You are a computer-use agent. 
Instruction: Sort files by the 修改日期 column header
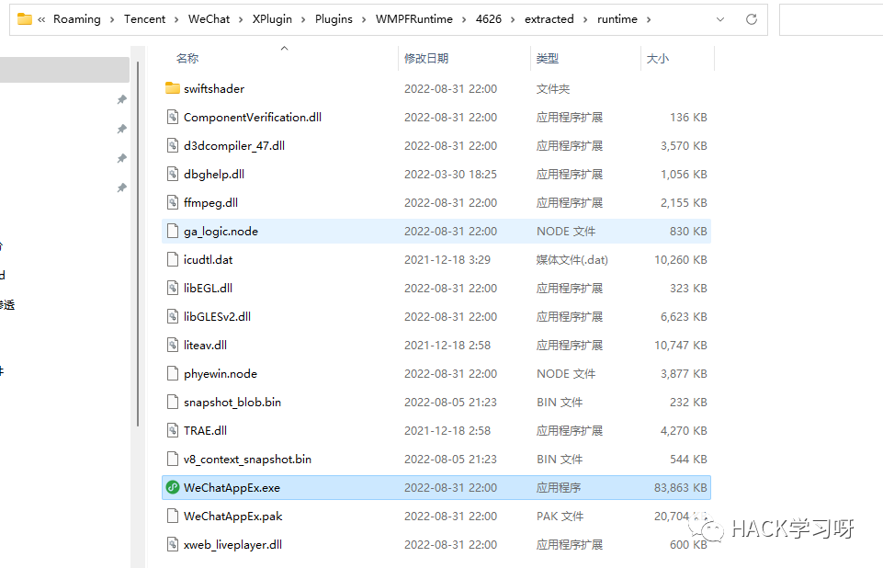pyautogui.click(x=426, y=58)
